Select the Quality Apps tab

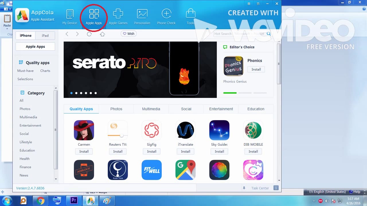pos(81,109)
